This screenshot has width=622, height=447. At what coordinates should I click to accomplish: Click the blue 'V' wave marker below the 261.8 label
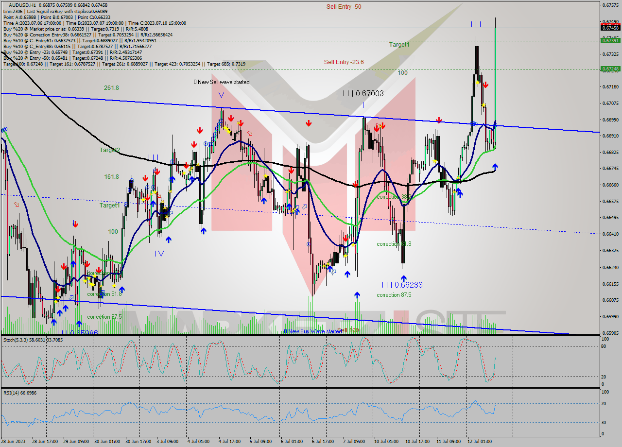click(222, 96)
